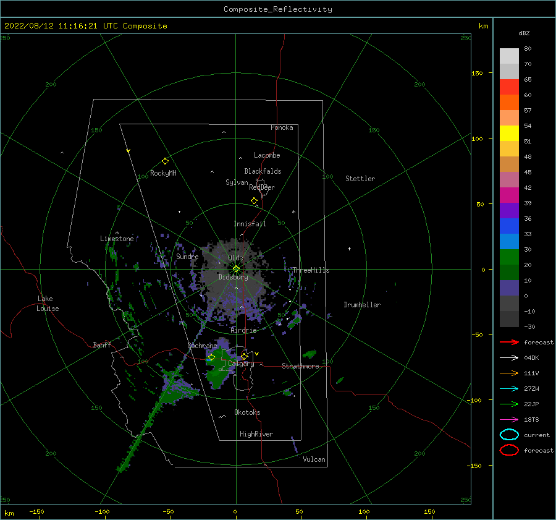
Task: Click the yellow diamond marker beside RockyMH
Action: pos(165,161)
